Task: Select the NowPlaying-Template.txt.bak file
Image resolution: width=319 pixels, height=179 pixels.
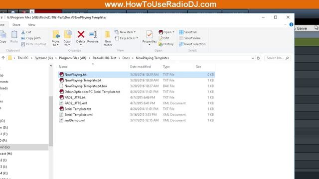Action: point(136,86)
